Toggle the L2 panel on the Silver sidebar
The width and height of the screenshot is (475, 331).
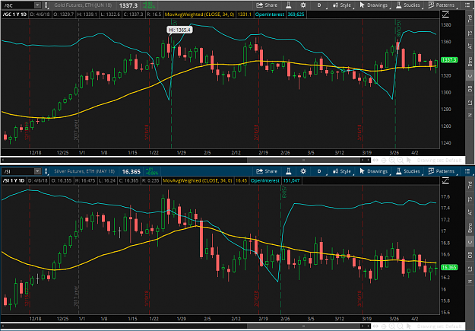click(470, 269)
